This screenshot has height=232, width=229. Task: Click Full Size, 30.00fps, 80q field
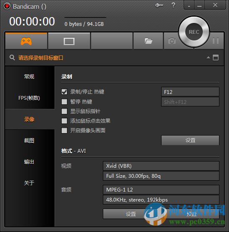[161, 176]
